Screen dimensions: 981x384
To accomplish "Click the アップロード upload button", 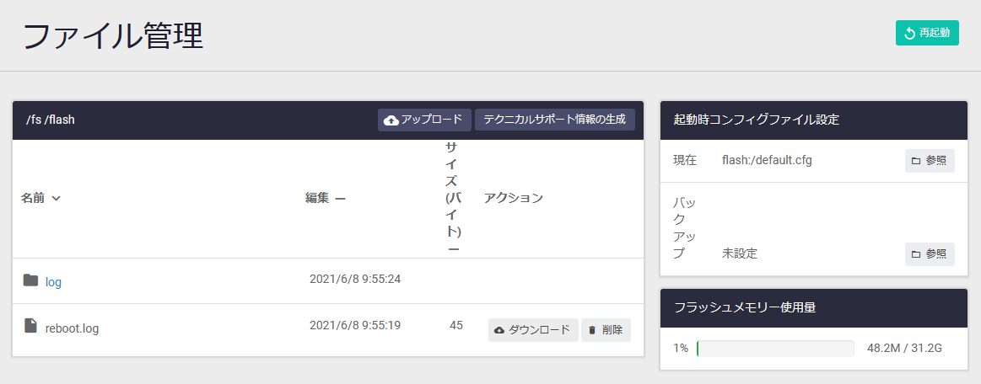I will (x=424, y=120).
